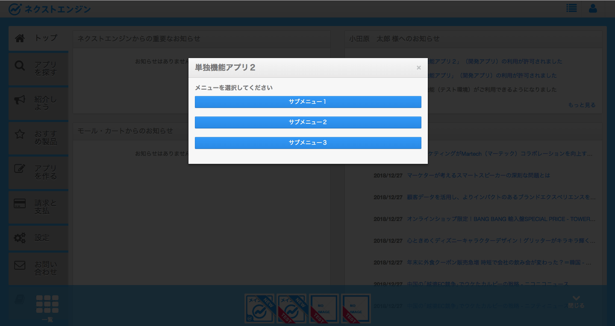Open おすすめ製品 star icon
Viewport: 615px width, 326px height.
20,134
